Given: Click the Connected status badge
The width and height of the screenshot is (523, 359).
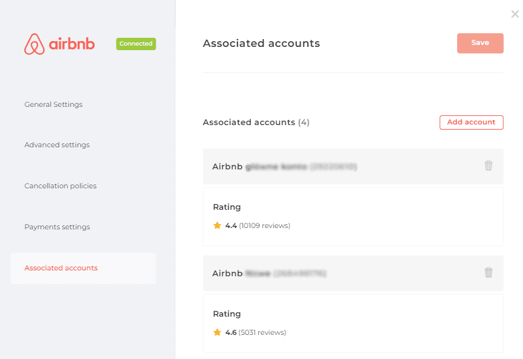Looking at the screenshot, I should point(136,44).
